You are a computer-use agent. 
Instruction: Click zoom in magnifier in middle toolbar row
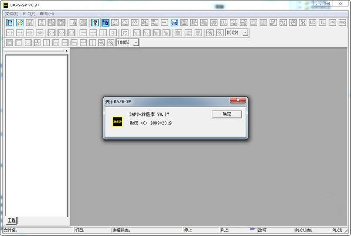210,33
